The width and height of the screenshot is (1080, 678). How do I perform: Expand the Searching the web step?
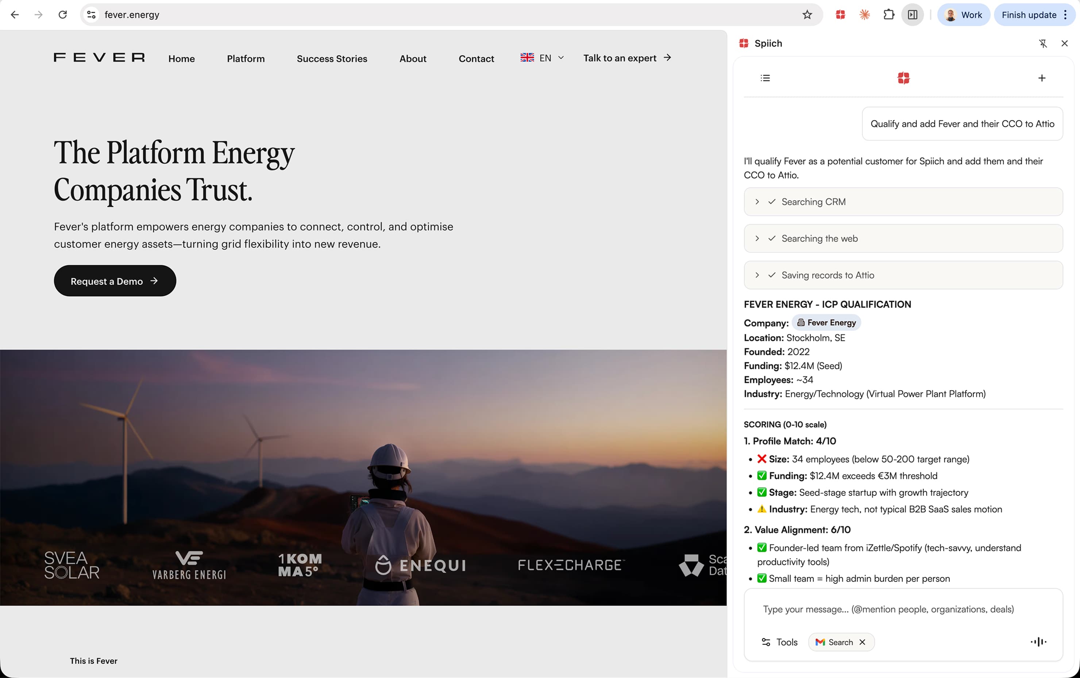(x=757, y=239)
